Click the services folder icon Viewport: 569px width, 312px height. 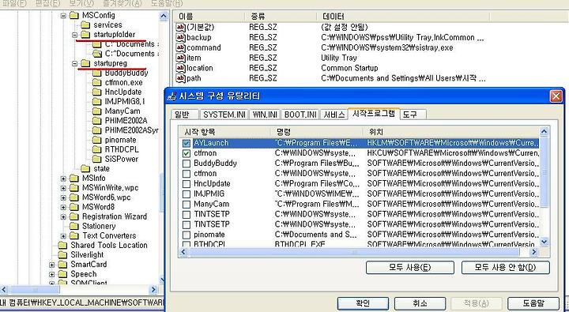click(85, 24)
